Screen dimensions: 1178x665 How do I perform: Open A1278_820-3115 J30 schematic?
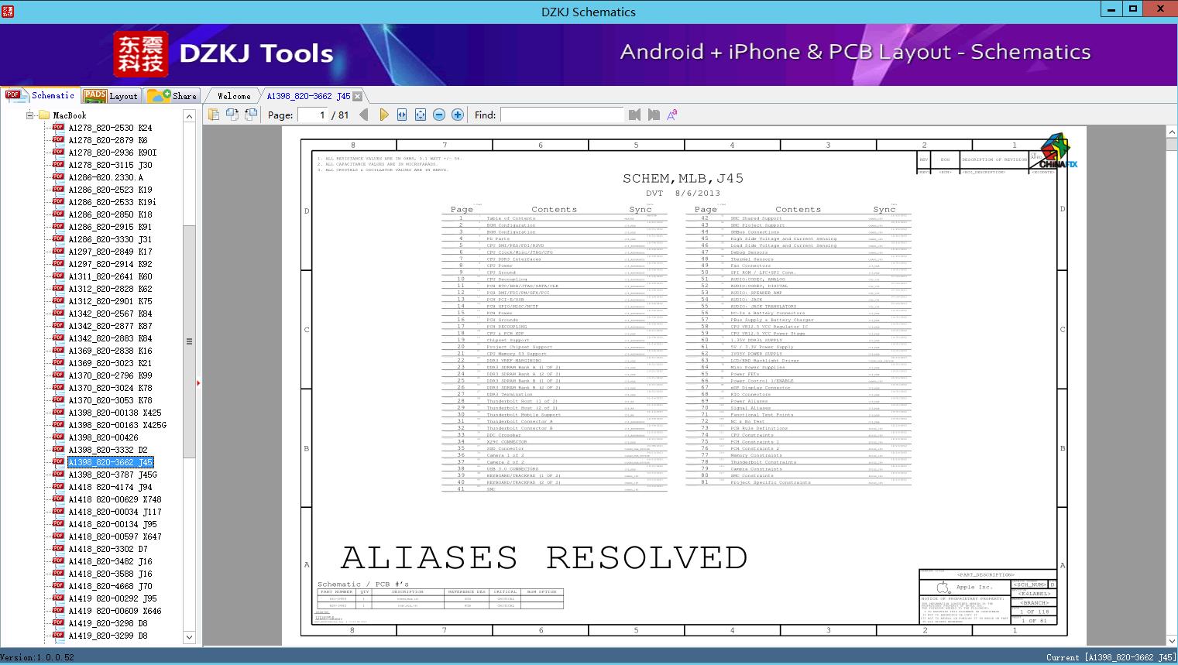tap(110, 165)
